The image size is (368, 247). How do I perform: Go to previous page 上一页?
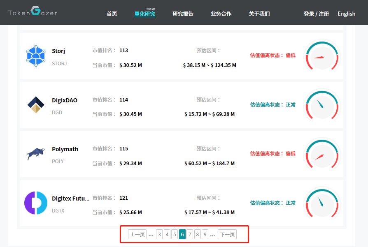(137, 234)
